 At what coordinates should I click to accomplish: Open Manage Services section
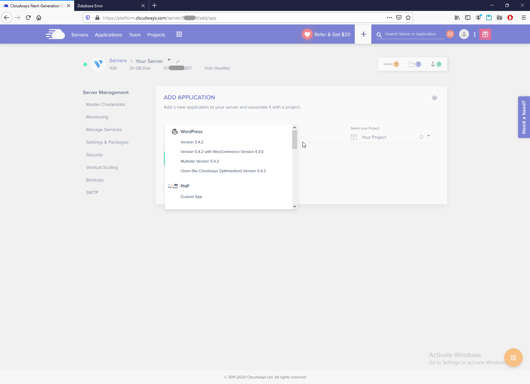coord(104,129)
